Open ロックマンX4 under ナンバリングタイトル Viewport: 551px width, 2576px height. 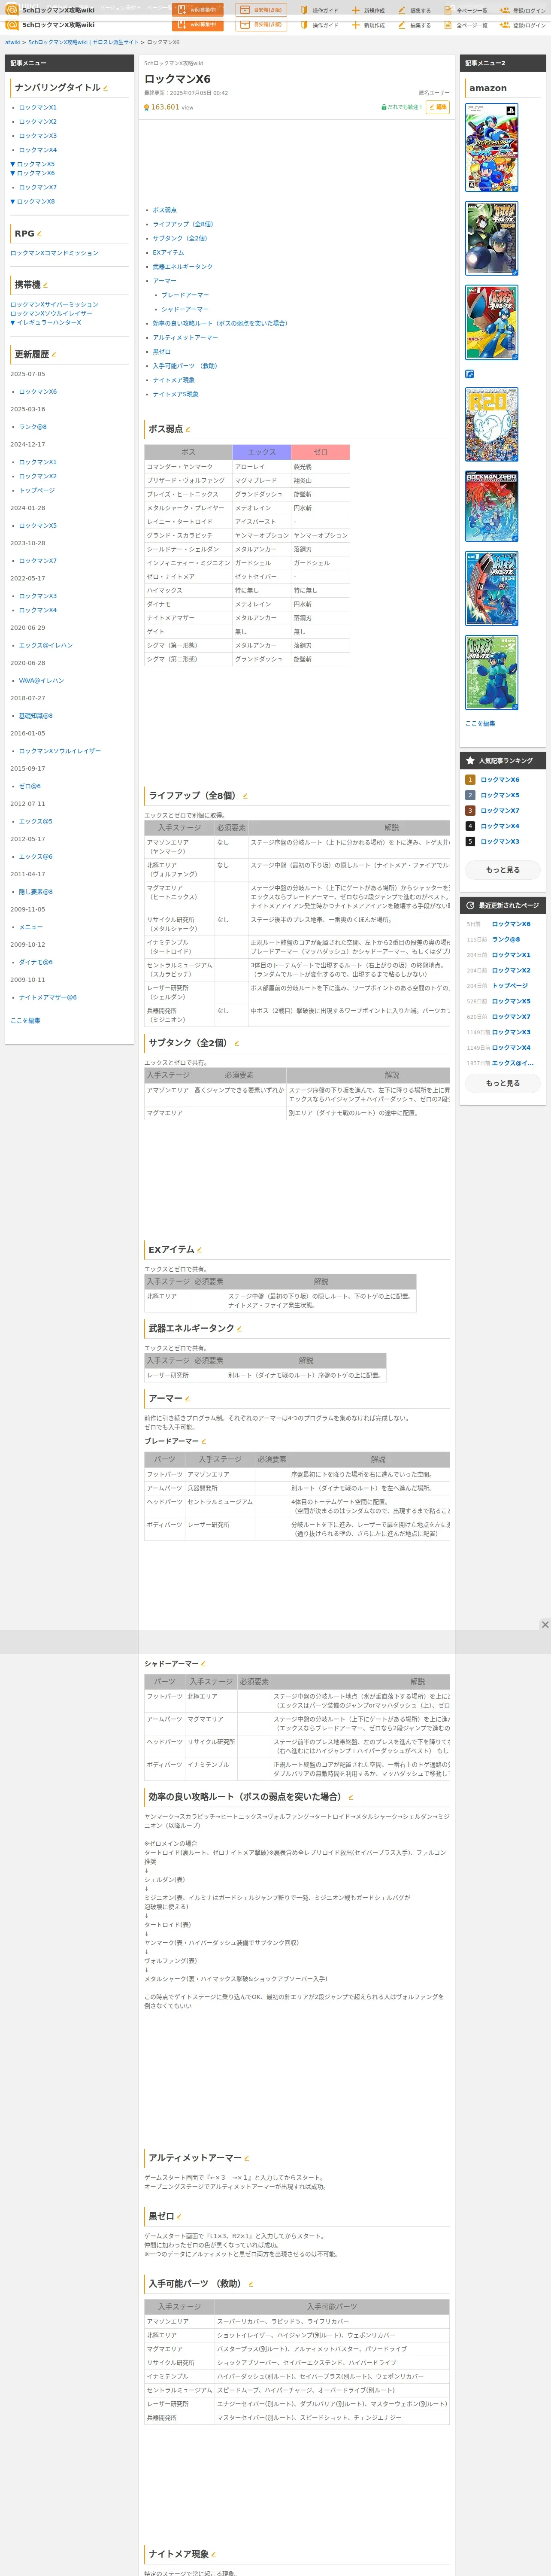point(38,150)
